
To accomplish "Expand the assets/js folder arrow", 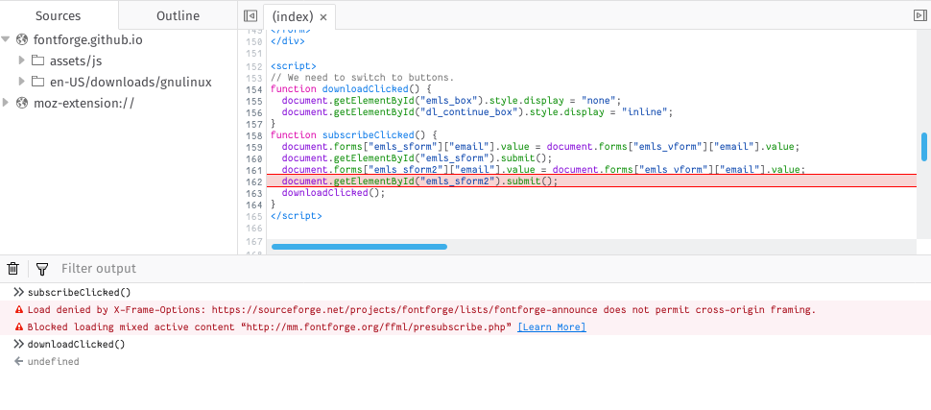I will 22,60.
